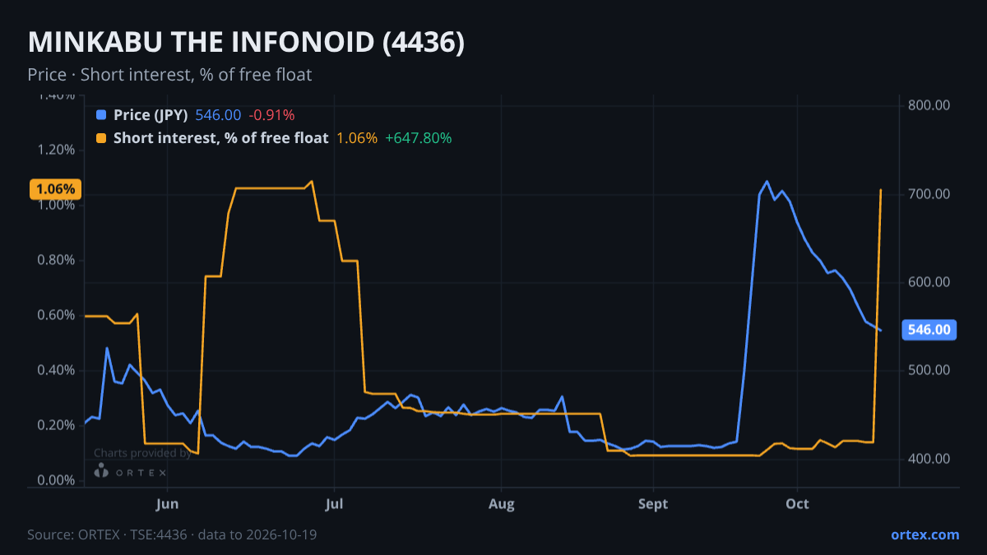Click the 500.00 right axis label
The image size is (987, 555).
(x=929, y=370)
